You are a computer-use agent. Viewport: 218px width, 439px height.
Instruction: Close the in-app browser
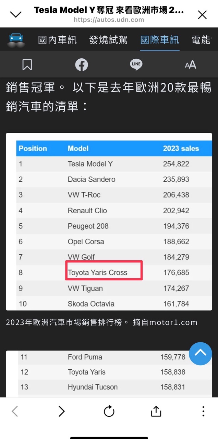[x=203, y=15]
